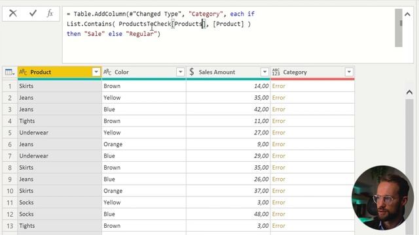Click the Sales Amount currency type icon
Viewport: 419px width, 235px height.
coord(192,72)
